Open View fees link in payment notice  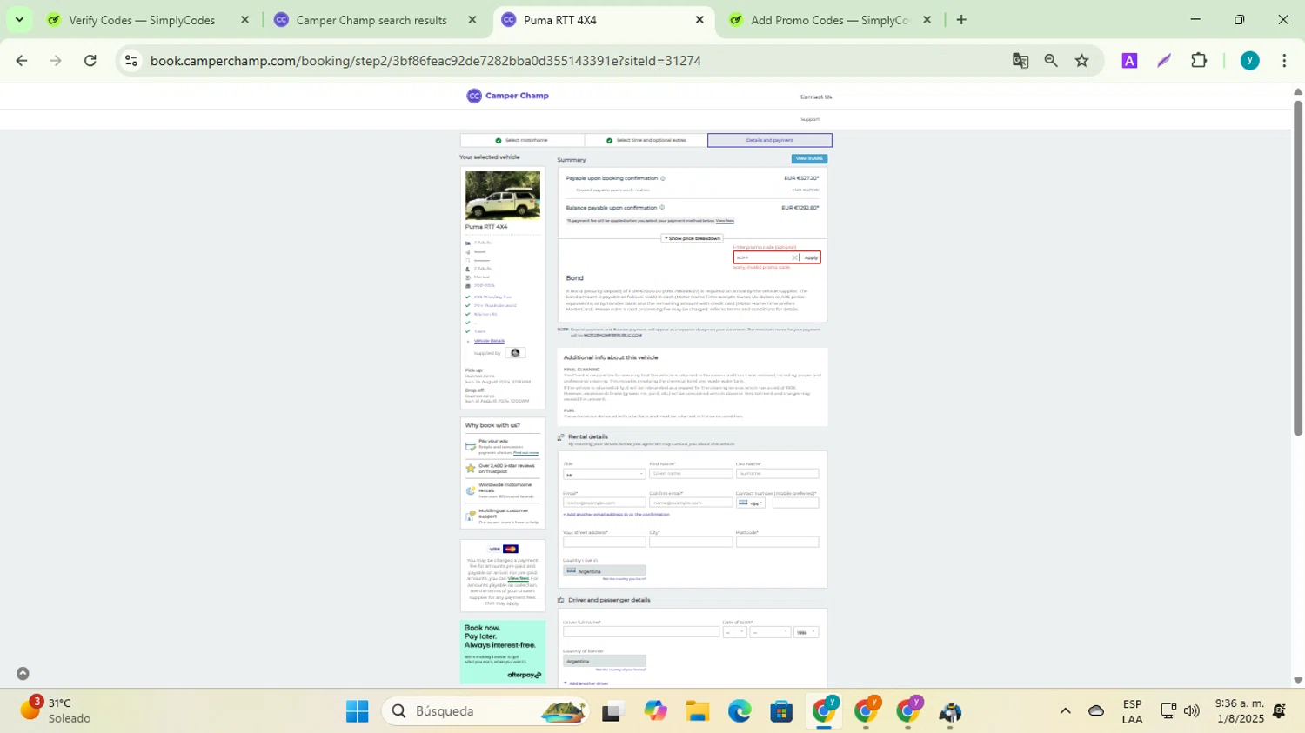519,578
